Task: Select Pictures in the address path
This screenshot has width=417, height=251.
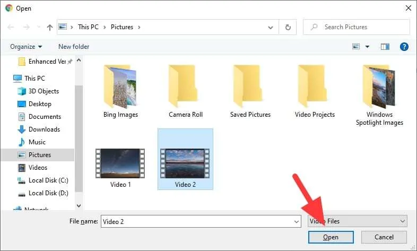Action: 122,27
